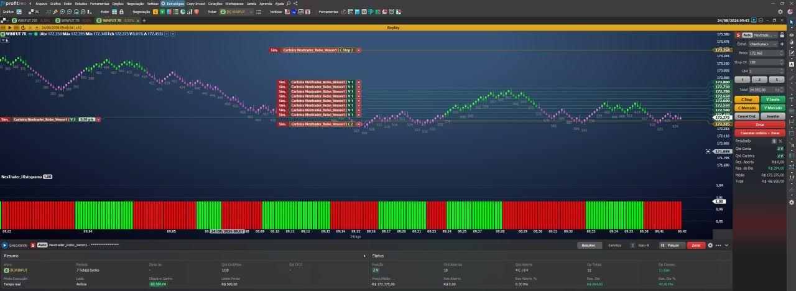Click the lock icon in Exibir toolbar group
The height and width of the screenshot is (291, 796).
click(121, 12)
